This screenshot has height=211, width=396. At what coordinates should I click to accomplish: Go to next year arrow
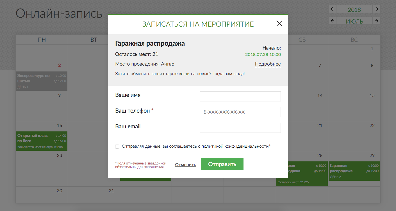(376, 9)
